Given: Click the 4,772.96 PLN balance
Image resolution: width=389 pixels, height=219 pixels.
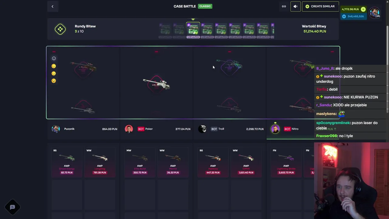Looking at the screenshot, I should [350, 9].
